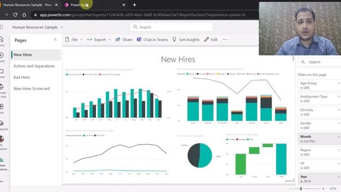Close the Human Resources Sample tab
Viewport: 341px width, 192px height.
(56, 5)
